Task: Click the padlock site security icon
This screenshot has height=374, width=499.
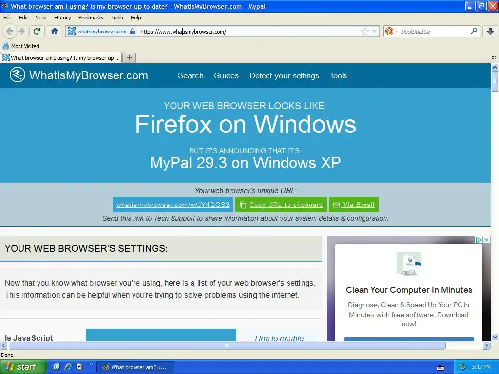Action: pos(133,31)
